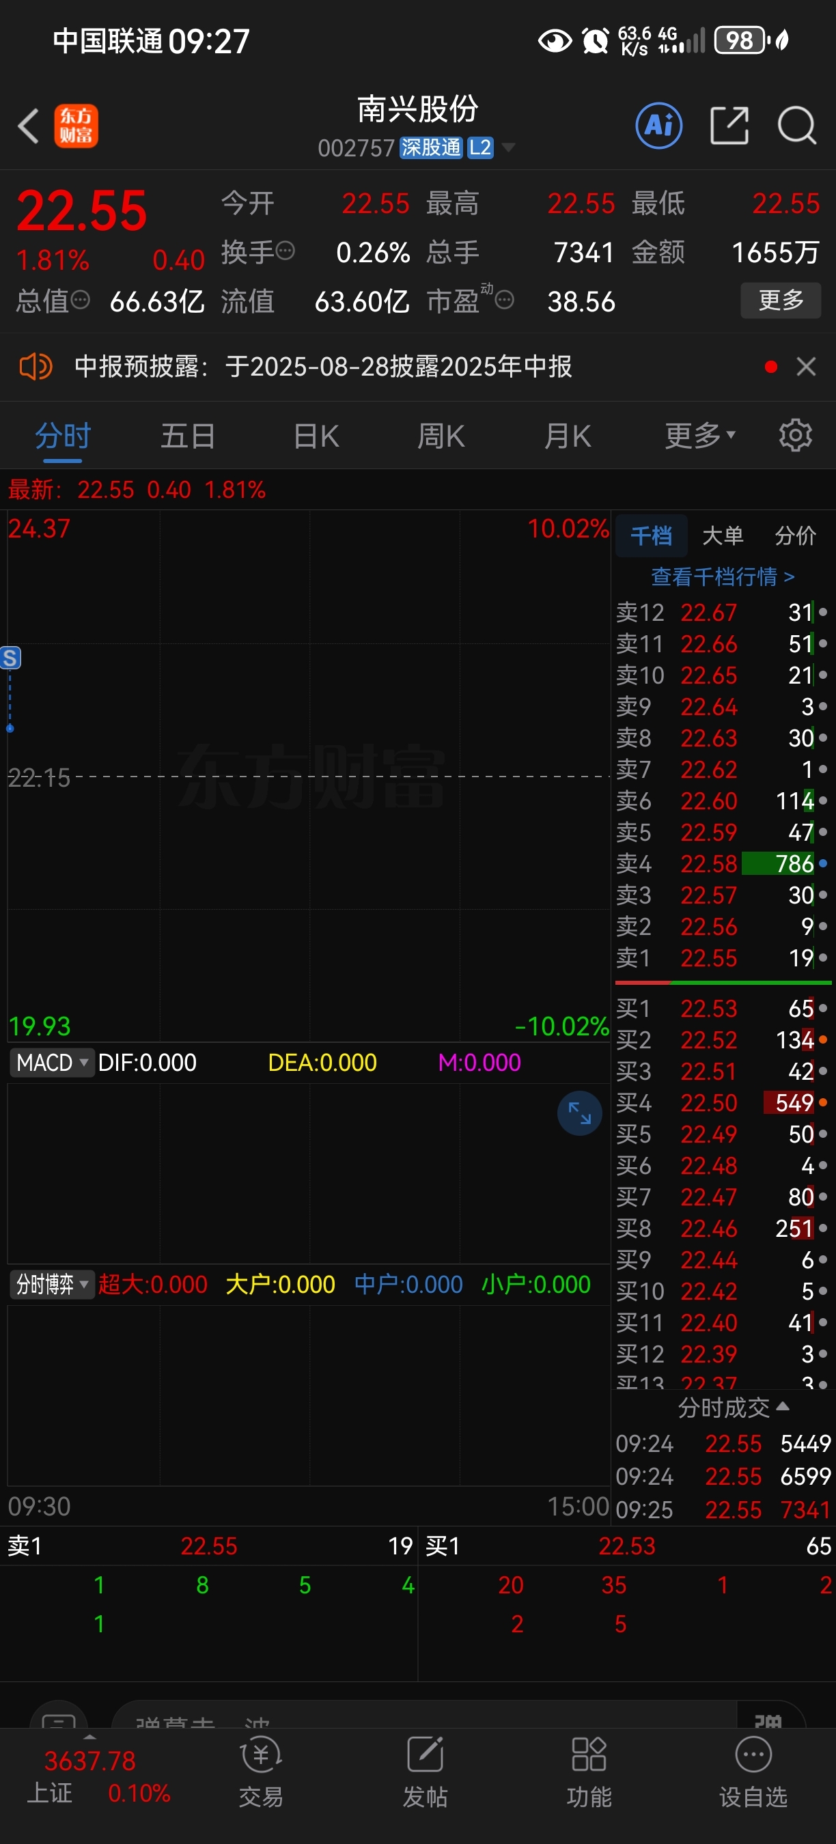Expand the 上证 index bar
The width and height of the screenshot is (836, 1844).
(x=90, y=1737)
